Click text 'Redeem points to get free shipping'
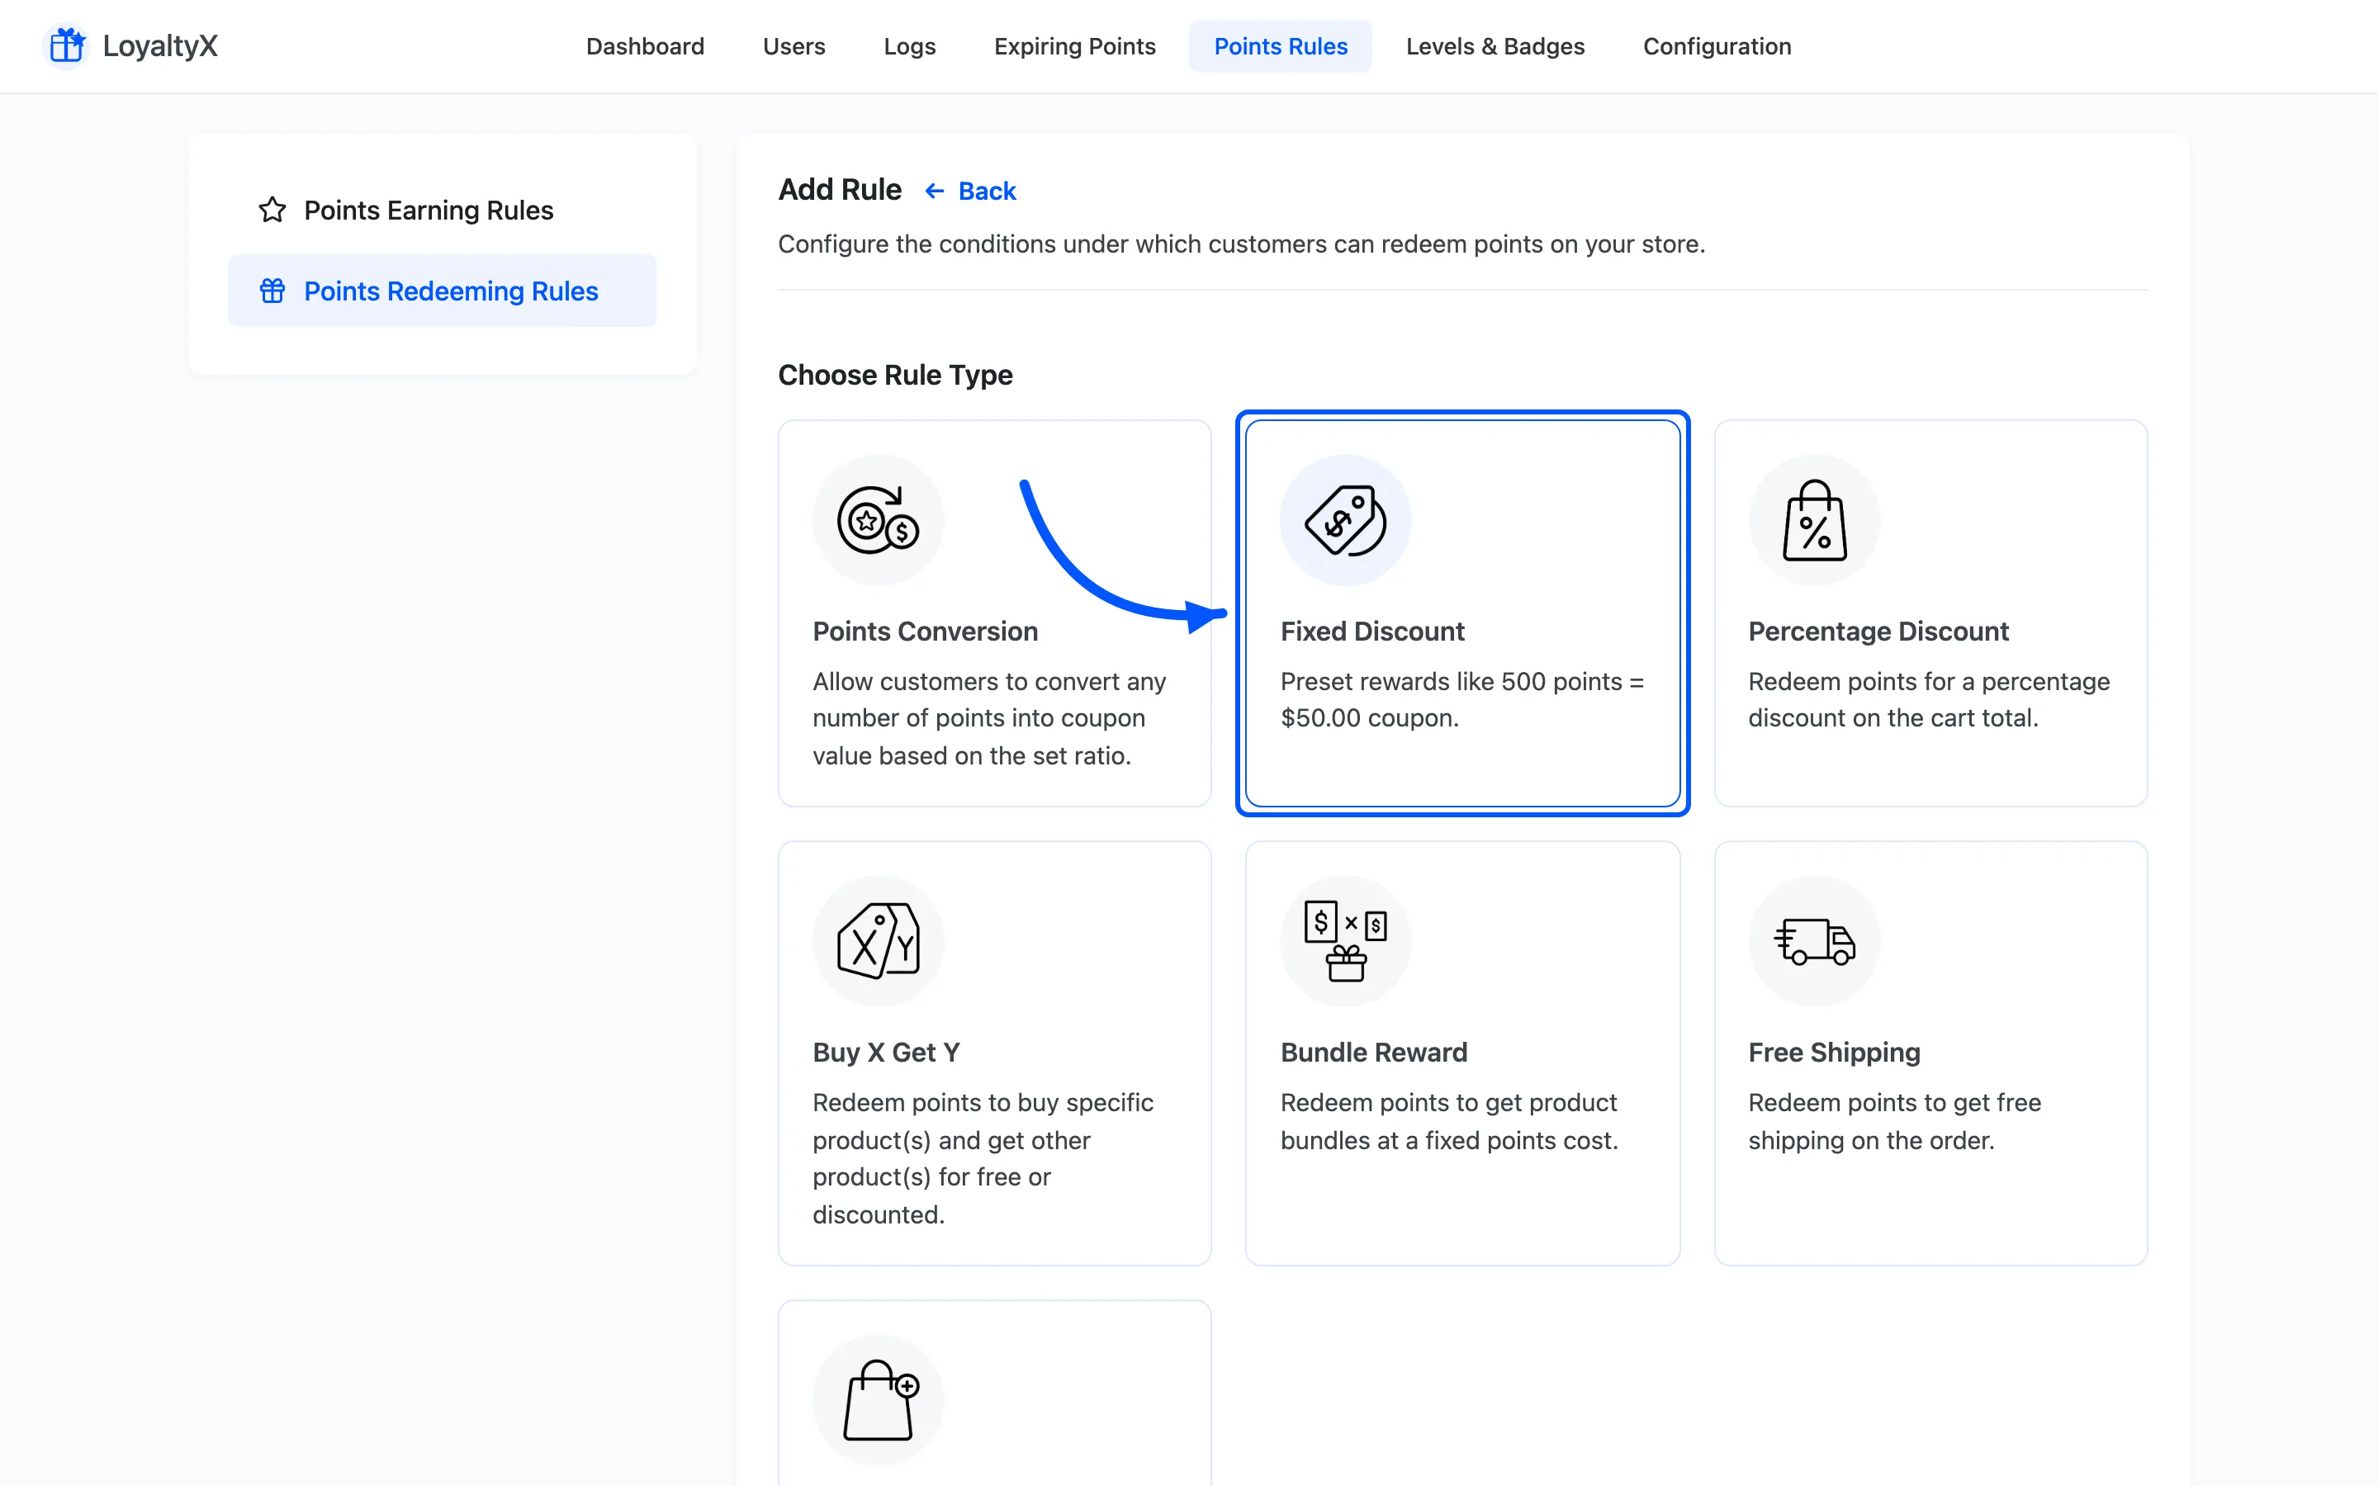This screenshot has width=2378, height=1486. [1893, 1121]
